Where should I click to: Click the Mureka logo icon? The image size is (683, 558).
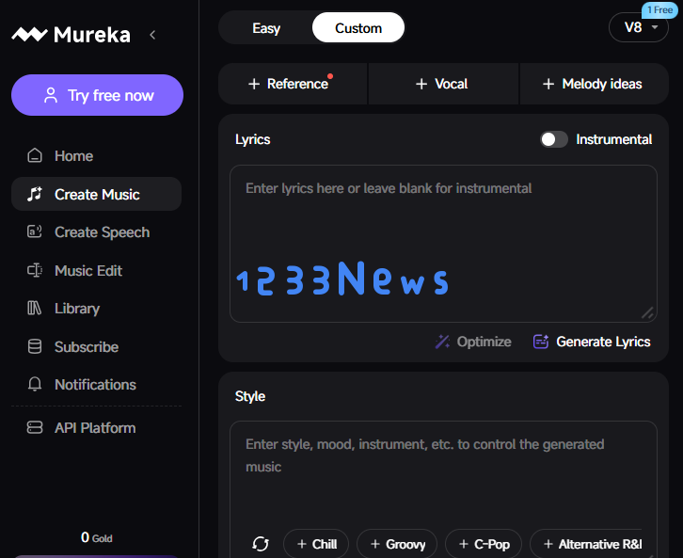(28, 35)
